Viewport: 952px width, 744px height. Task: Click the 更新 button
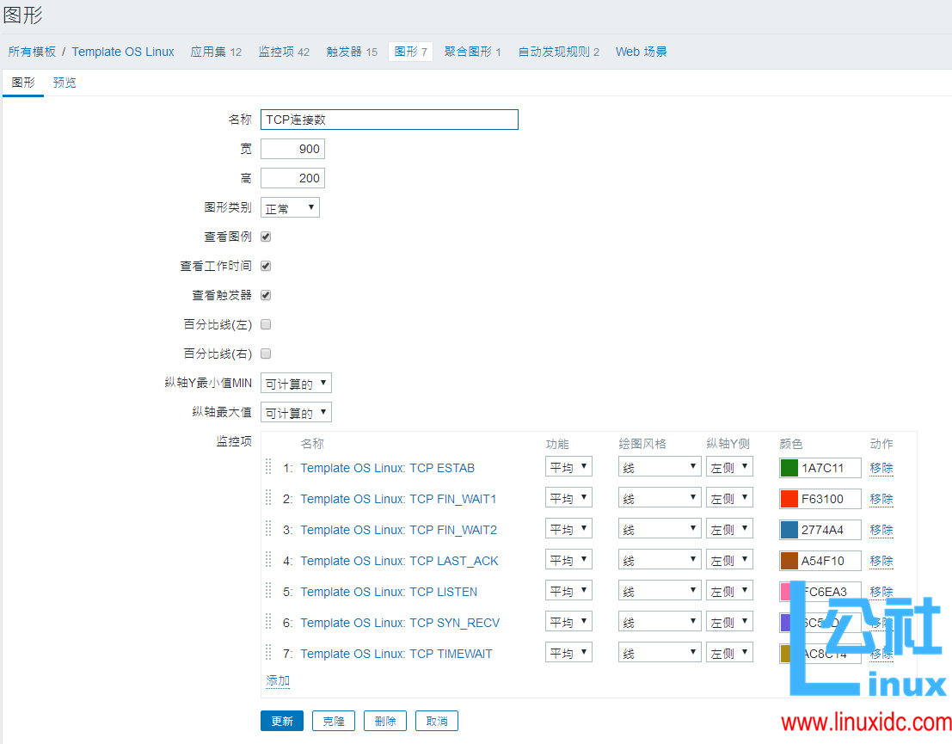tap(281, 721)
